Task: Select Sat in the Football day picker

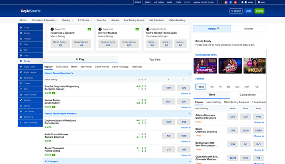Action: pyautogui.click(x=228, y=87)
